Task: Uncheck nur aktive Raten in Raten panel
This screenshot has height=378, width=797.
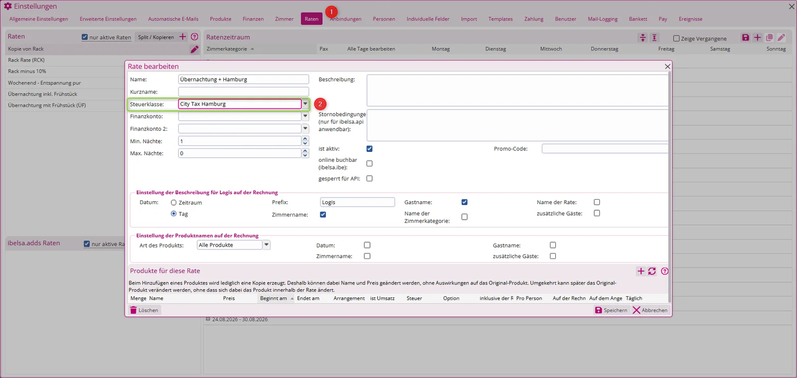Action: [x=85, y=37]
